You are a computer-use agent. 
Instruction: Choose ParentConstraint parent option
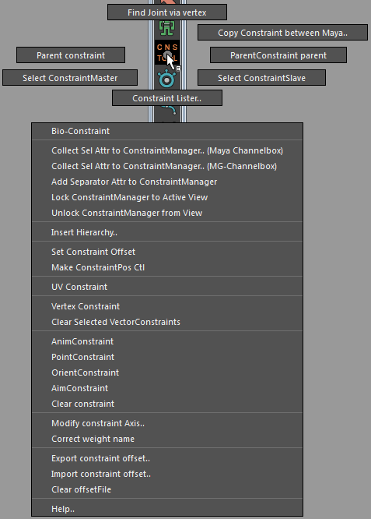[x=278, y=55]
